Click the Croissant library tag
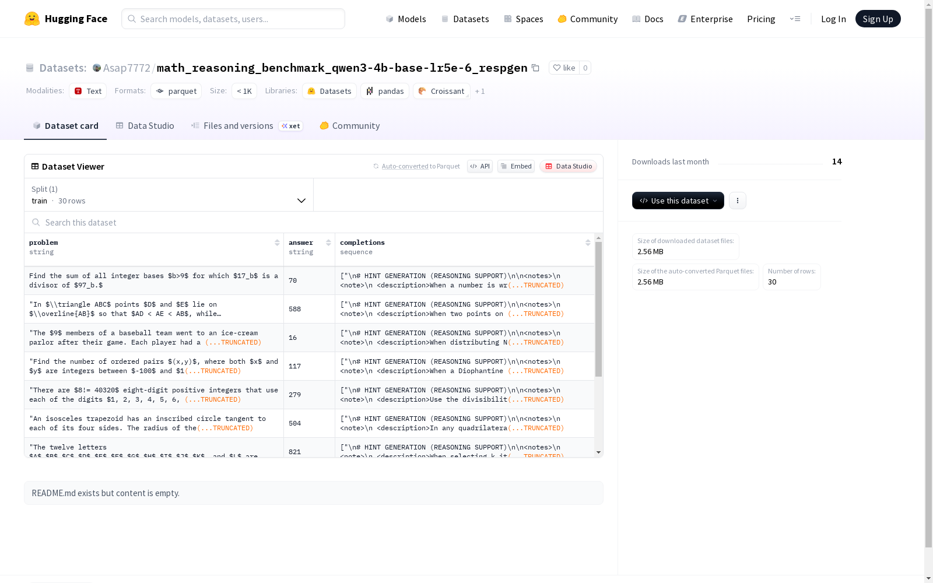Screen dimensions: 933x583 441,91
